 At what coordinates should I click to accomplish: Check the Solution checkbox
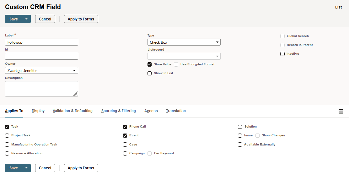pos(240,127)
